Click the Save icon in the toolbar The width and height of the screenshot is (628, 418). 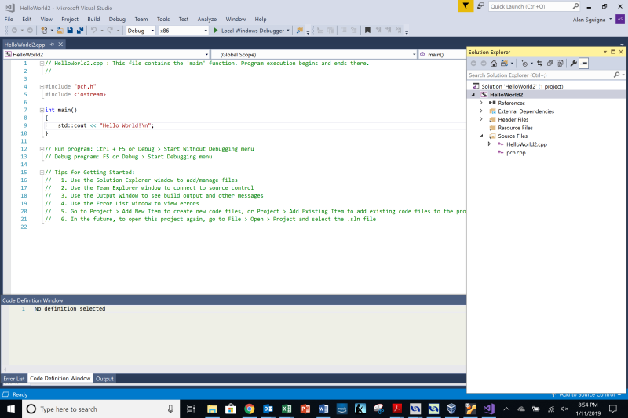[x=70, y=31]
